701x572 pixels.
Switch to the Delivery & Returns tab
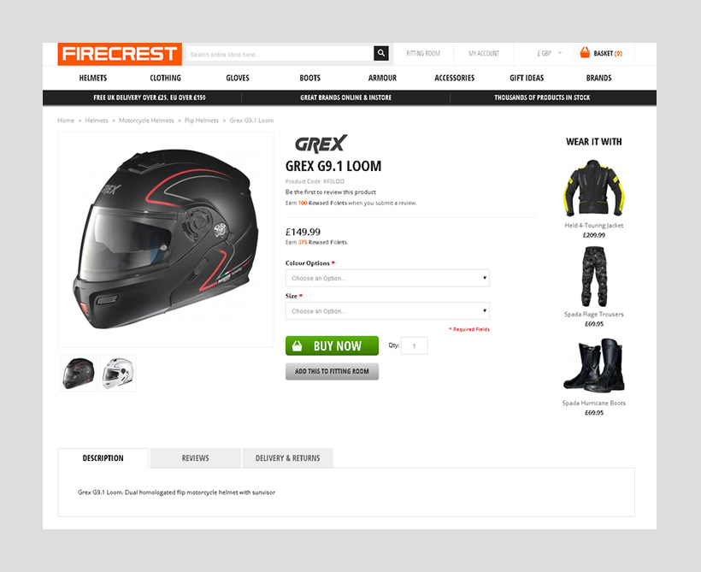click(x=287, y=458)
